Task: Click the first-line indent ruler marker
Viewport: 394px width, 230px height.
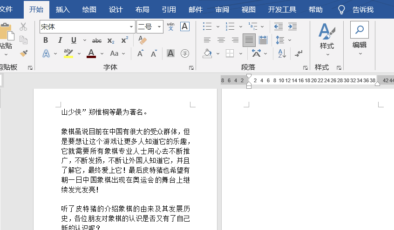Action: click(249, 76)
